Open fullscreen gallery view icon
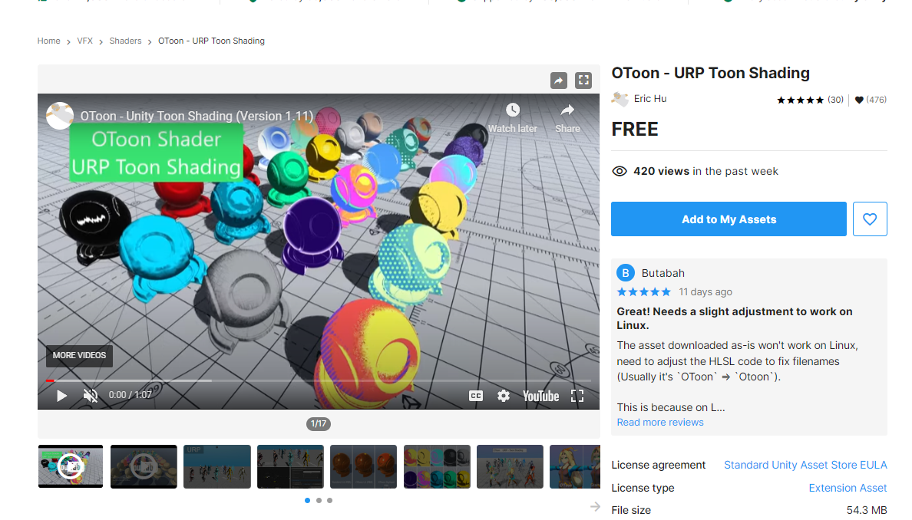Viewport: 912px width, 520px height. pyautogui.click(x=583, y=81)
